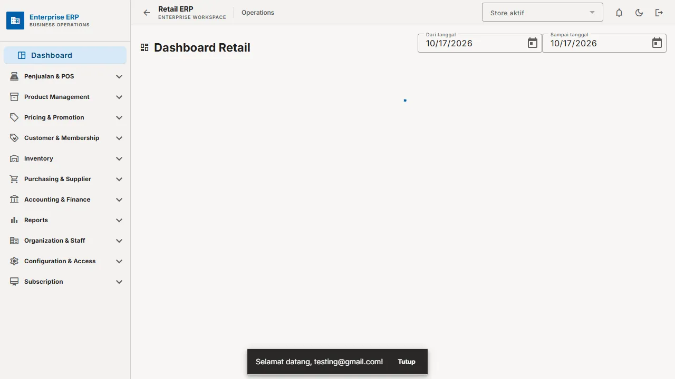This screenshot has height=379, width=675.
Task: Click the Inventory warehouse icon
Action: (14, 158)
